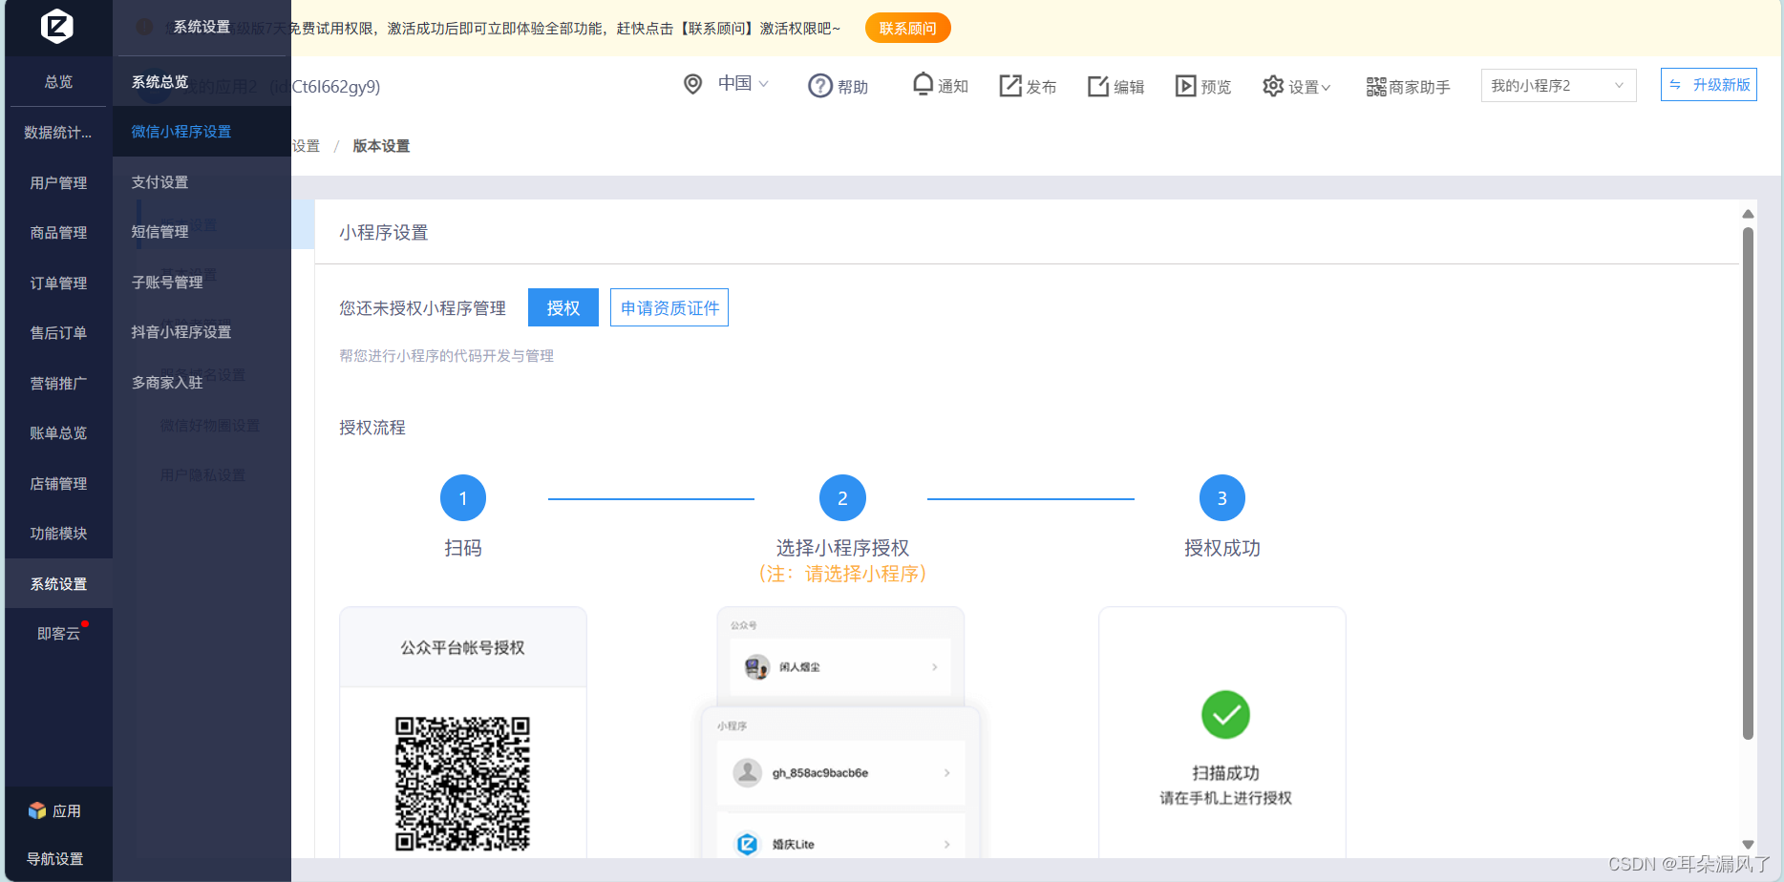Expand the 婚庆Lite row chevron
Screen dimensions: 1784x882
[947, 845]
